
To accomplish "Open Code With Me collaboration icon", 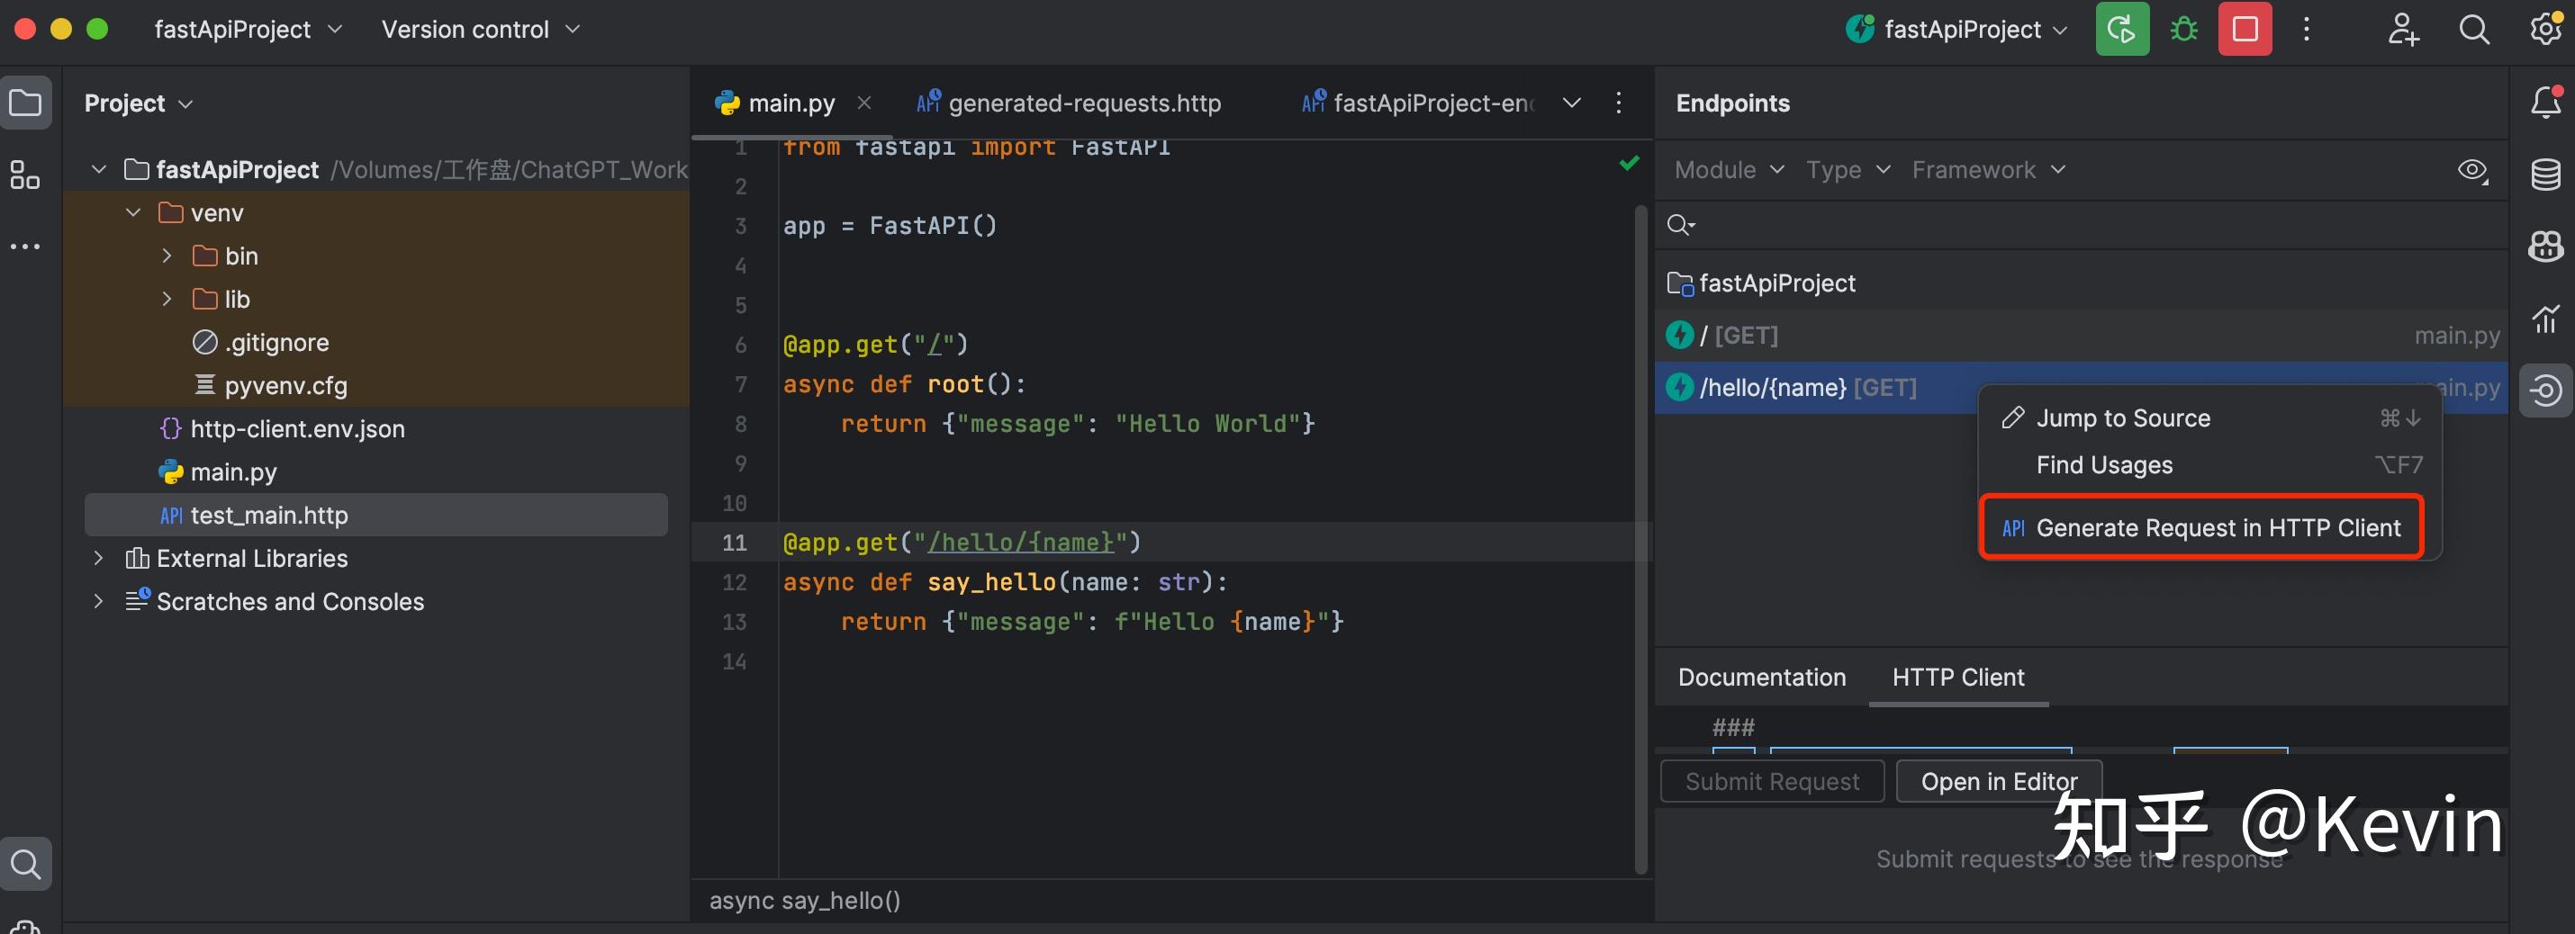I will click(2403, 29).
